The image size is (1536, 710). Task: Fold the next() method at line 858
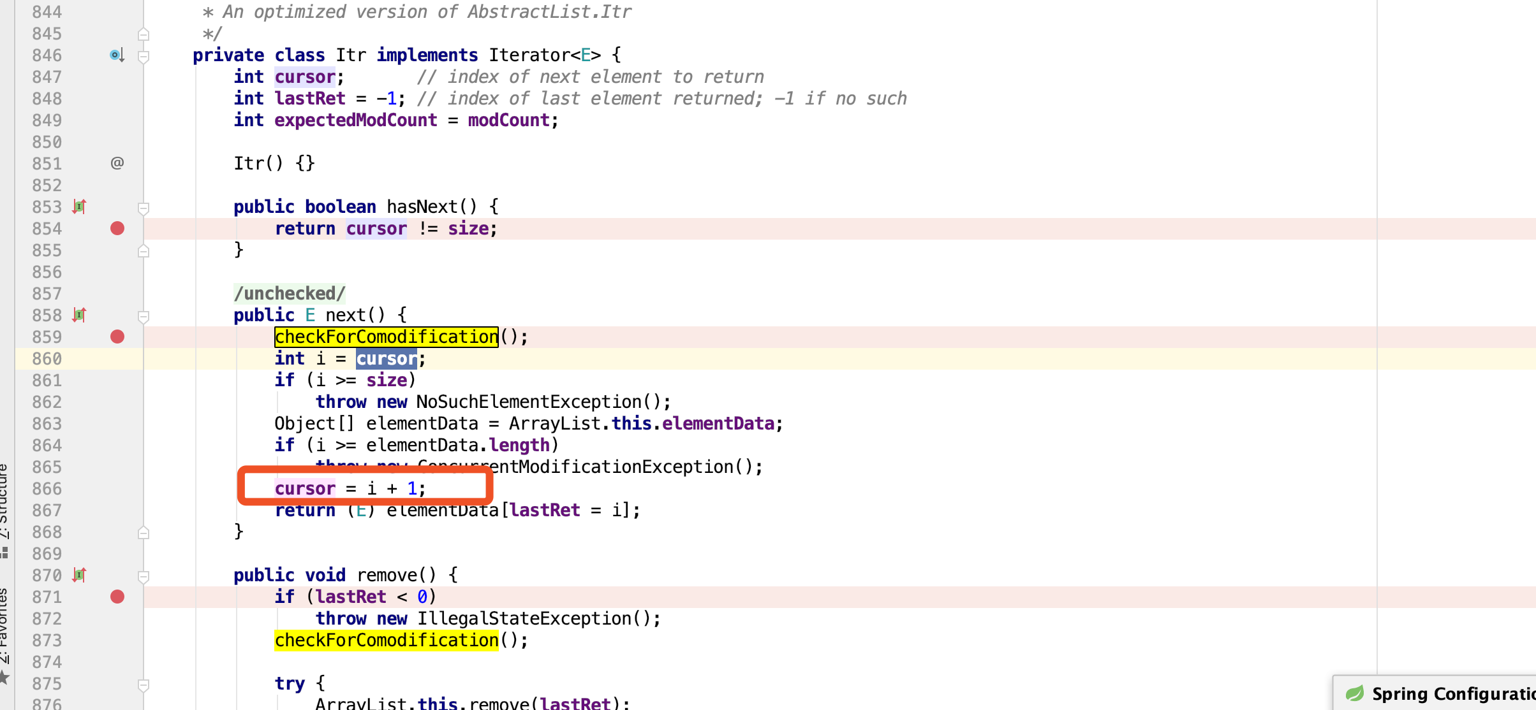[144, 317]
